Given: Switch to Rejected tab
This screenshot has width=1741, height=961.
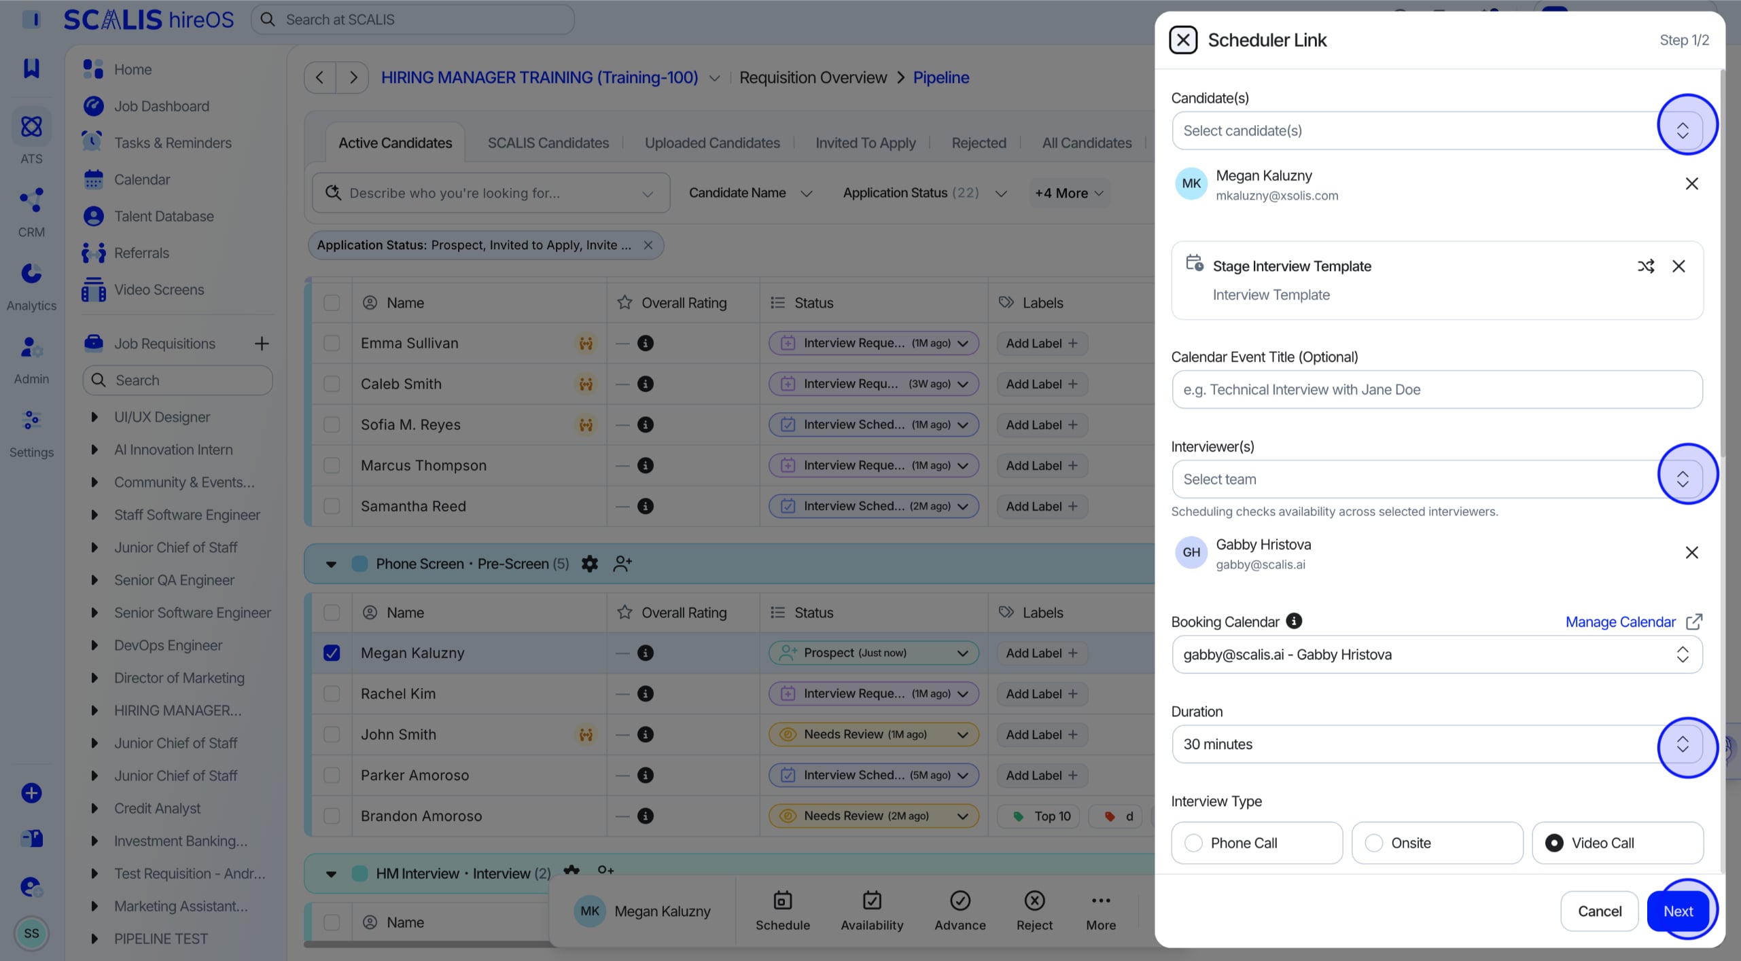Looking at the screenshot, I should (979, 143).
